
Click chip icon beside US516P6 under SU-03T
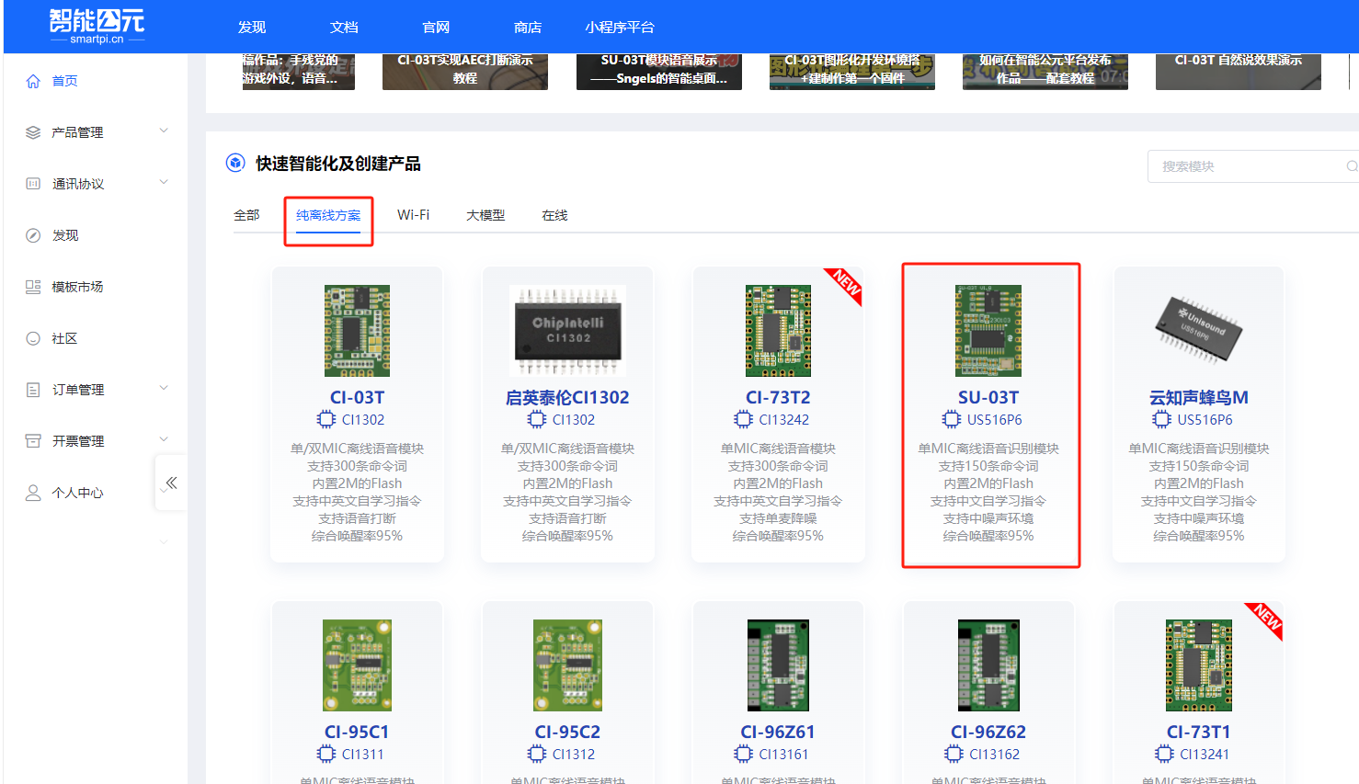(952, 419)
